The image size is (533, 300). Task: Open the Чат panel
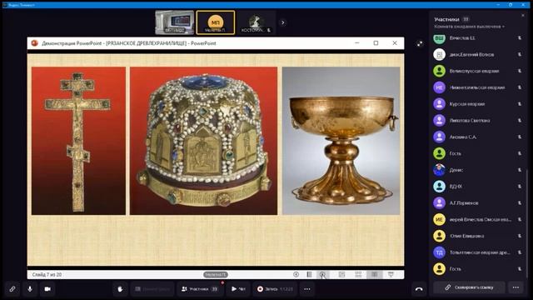238,289
